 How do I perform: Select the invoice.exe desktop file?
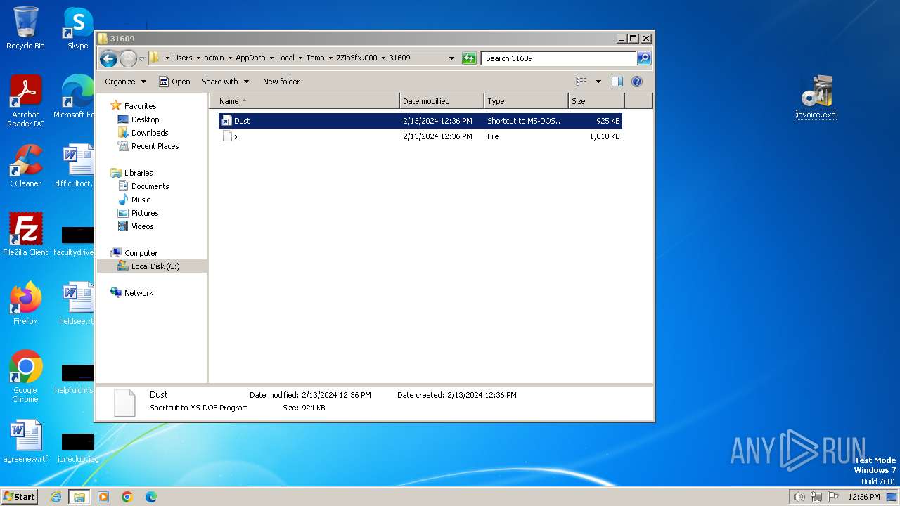(x=816, y=97)
